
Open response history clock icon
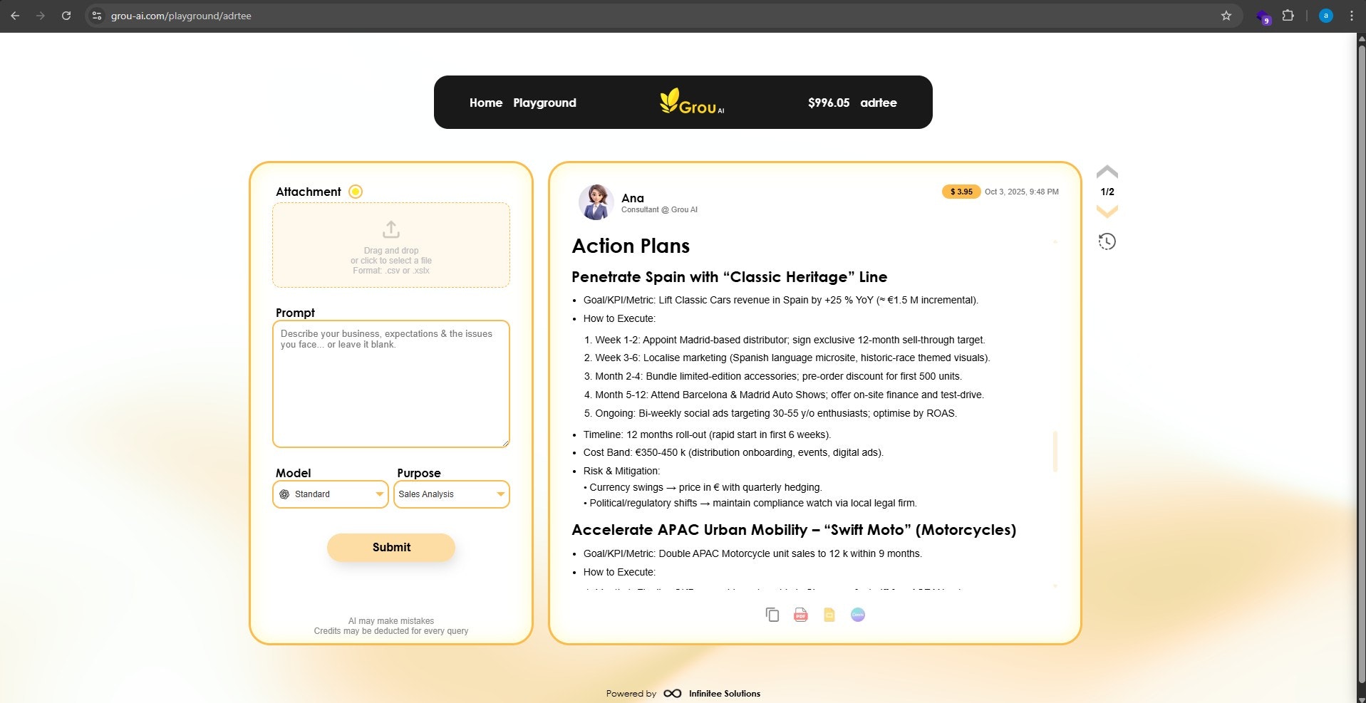[x=1107, y=241]
